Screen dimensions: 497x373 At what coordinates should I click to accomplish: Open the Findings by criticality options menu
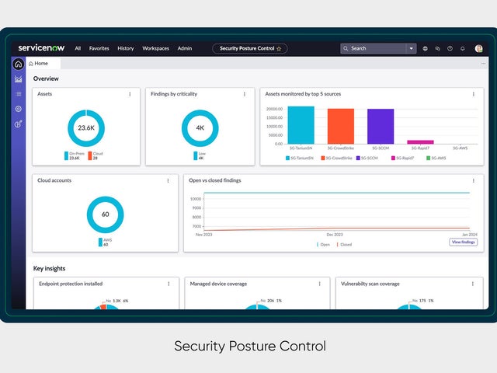(245, 94)
